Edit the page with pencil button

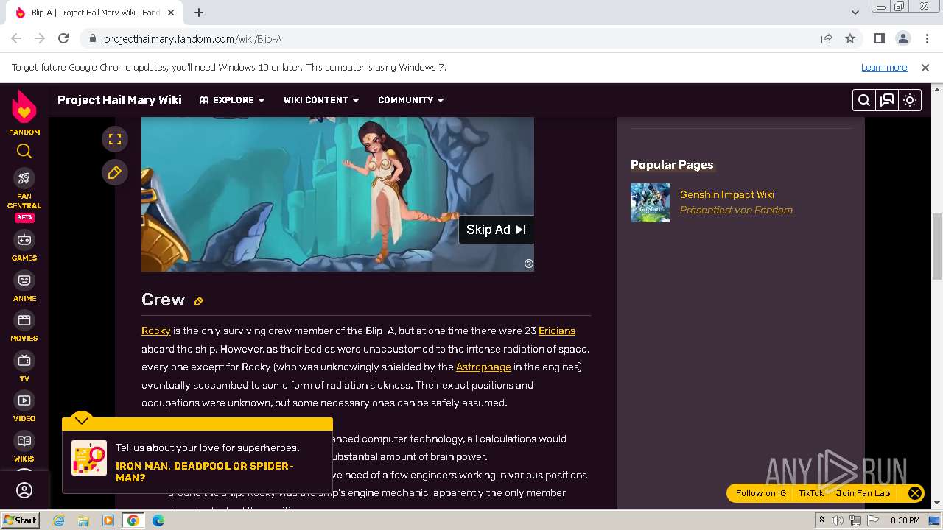pos(115,172)
